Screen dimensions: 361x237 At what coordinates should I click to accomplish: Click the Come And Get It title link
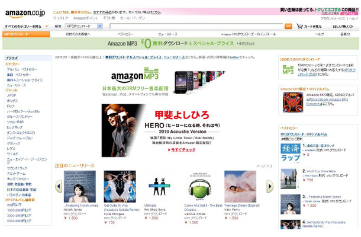[203, 207]
